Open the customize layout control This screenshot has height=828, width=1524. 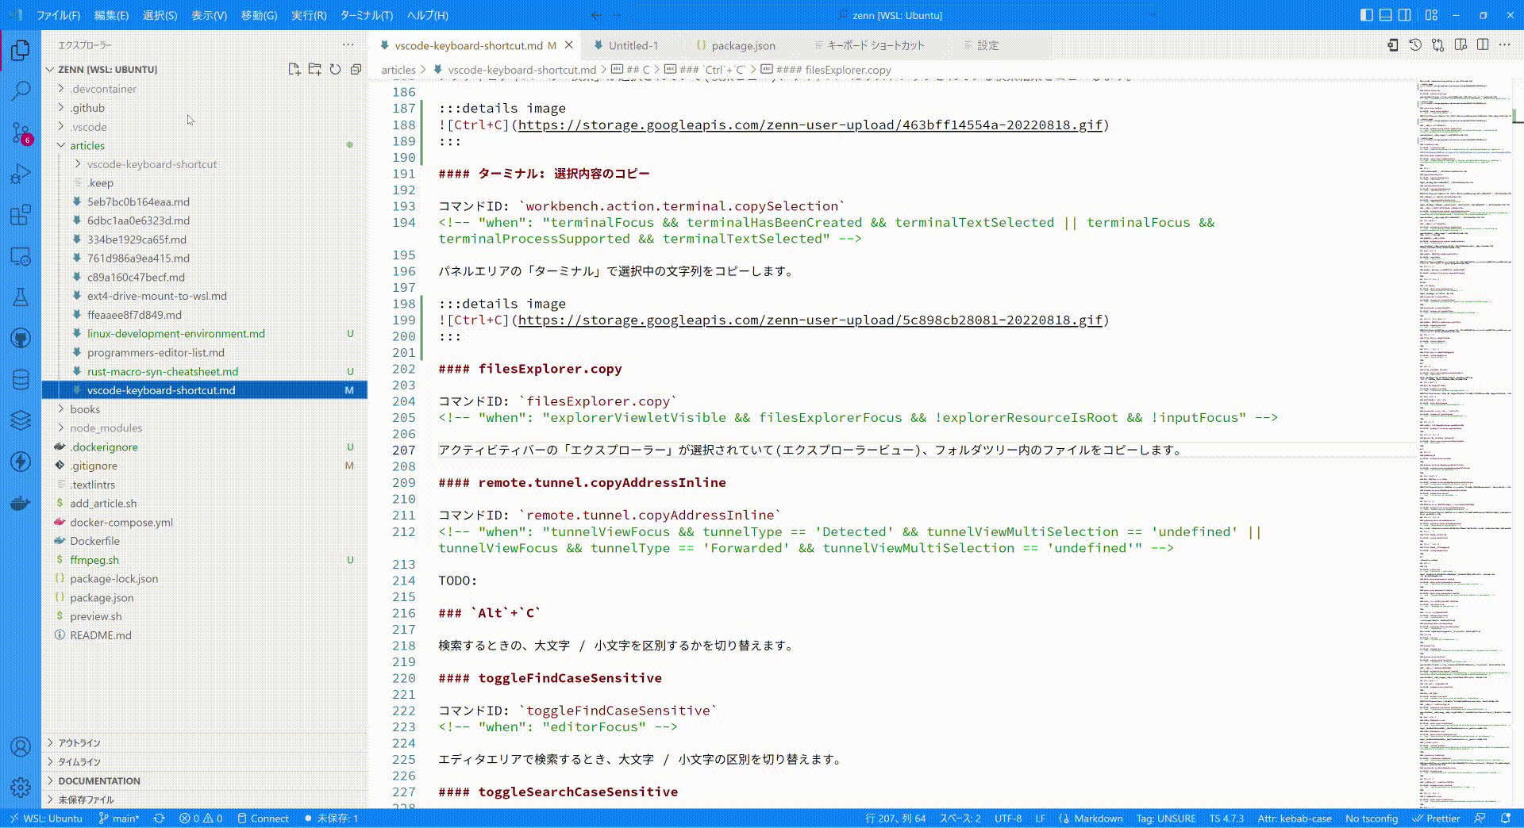1431,15
